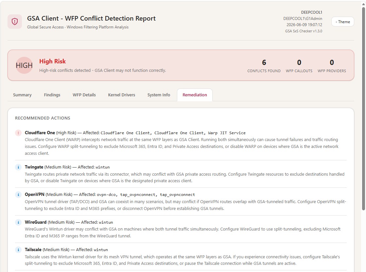Viewport: 366px width, 272px height.
Task: Go to the System Info tab
Action: coord(159,95)
